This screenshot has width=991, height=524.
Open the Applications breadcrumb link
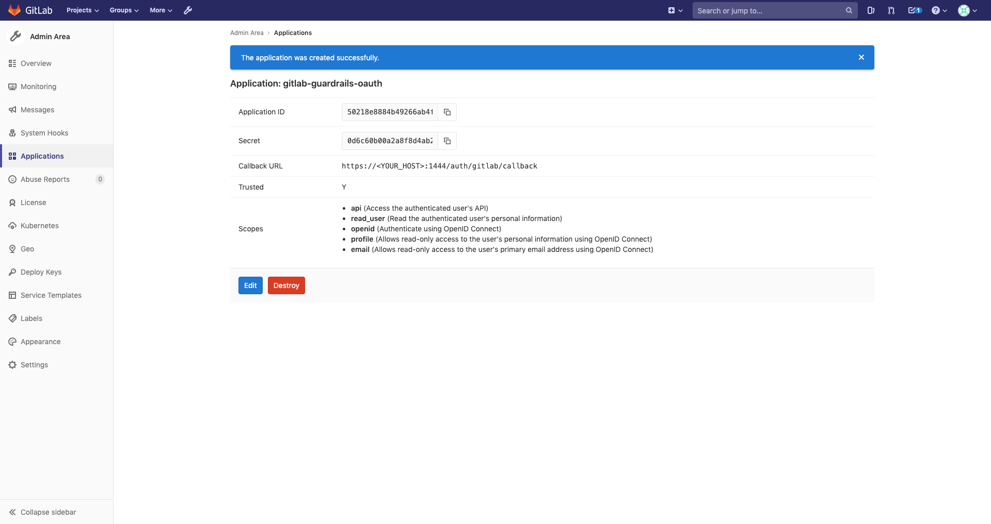(x=293, y=32)
